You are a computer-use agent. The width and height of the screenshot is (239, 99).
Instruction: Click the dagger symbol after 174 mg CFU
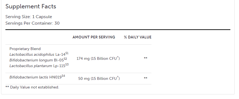pyautogui.click(x=118, y=57)
